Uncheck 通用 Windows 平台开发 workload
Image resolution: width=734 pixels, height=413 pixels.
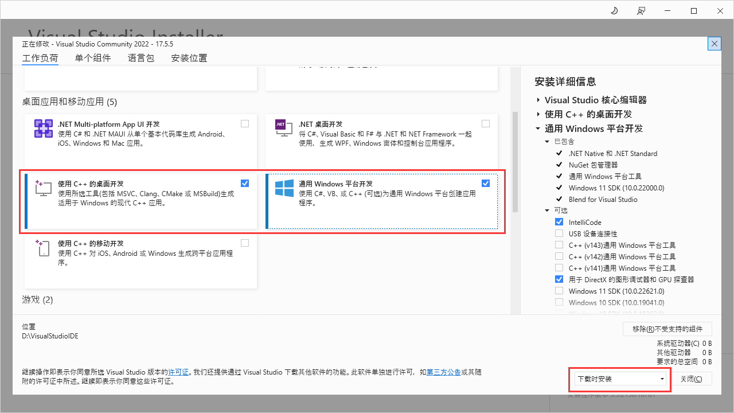click(486, 183)
